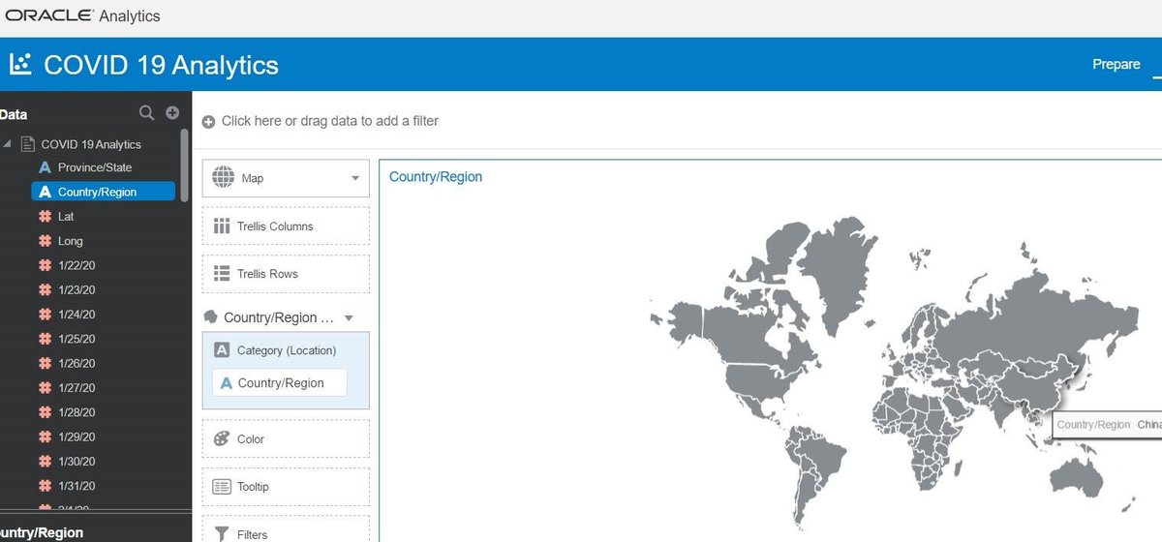This screenshot has width=1162, height=542.
Task: Open the Map visualization type dropdown
Action: tap(354, 179)
